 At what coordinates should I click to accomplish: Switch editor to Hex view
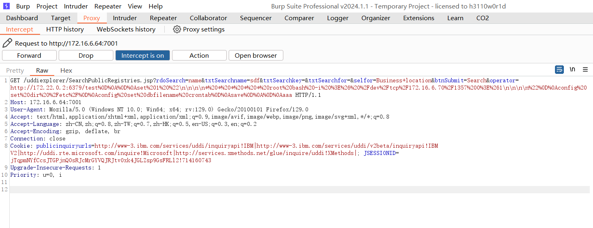pyautogui.click(x=66, y=70)
